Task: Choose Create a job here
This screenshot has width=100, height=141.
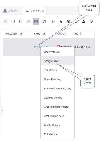Action: click(x=58, y=116)
